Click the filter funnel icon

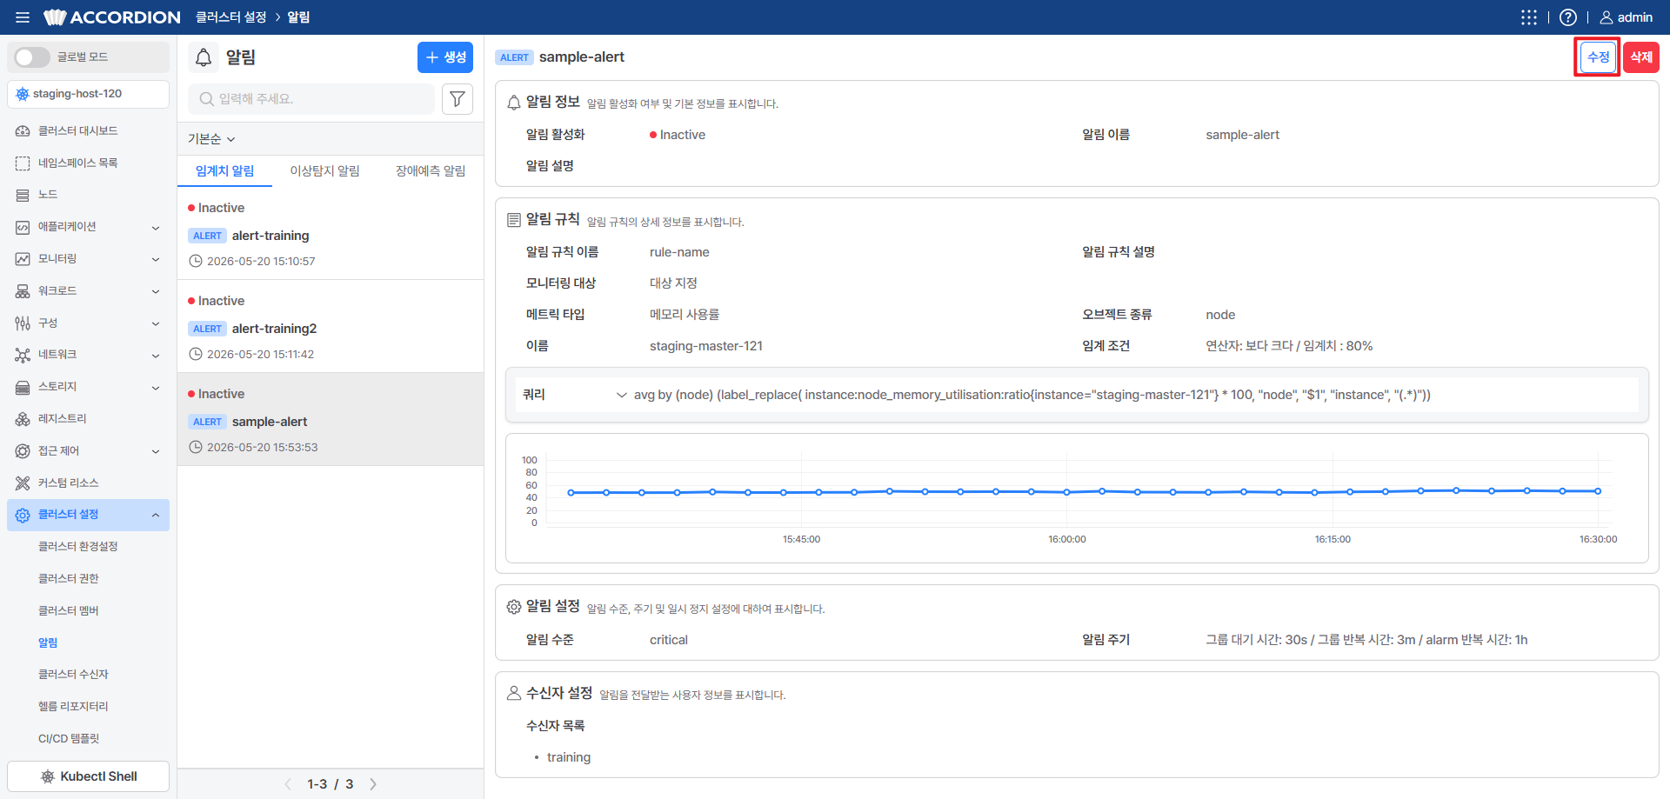tap(458, 99)
